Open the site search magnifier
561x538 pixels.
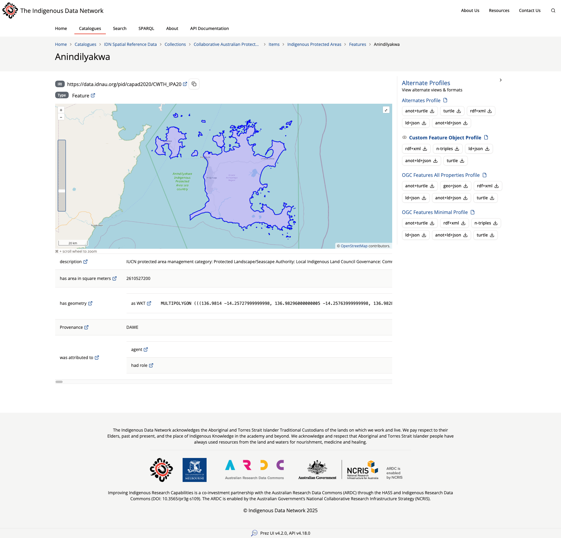click(553, 10)
